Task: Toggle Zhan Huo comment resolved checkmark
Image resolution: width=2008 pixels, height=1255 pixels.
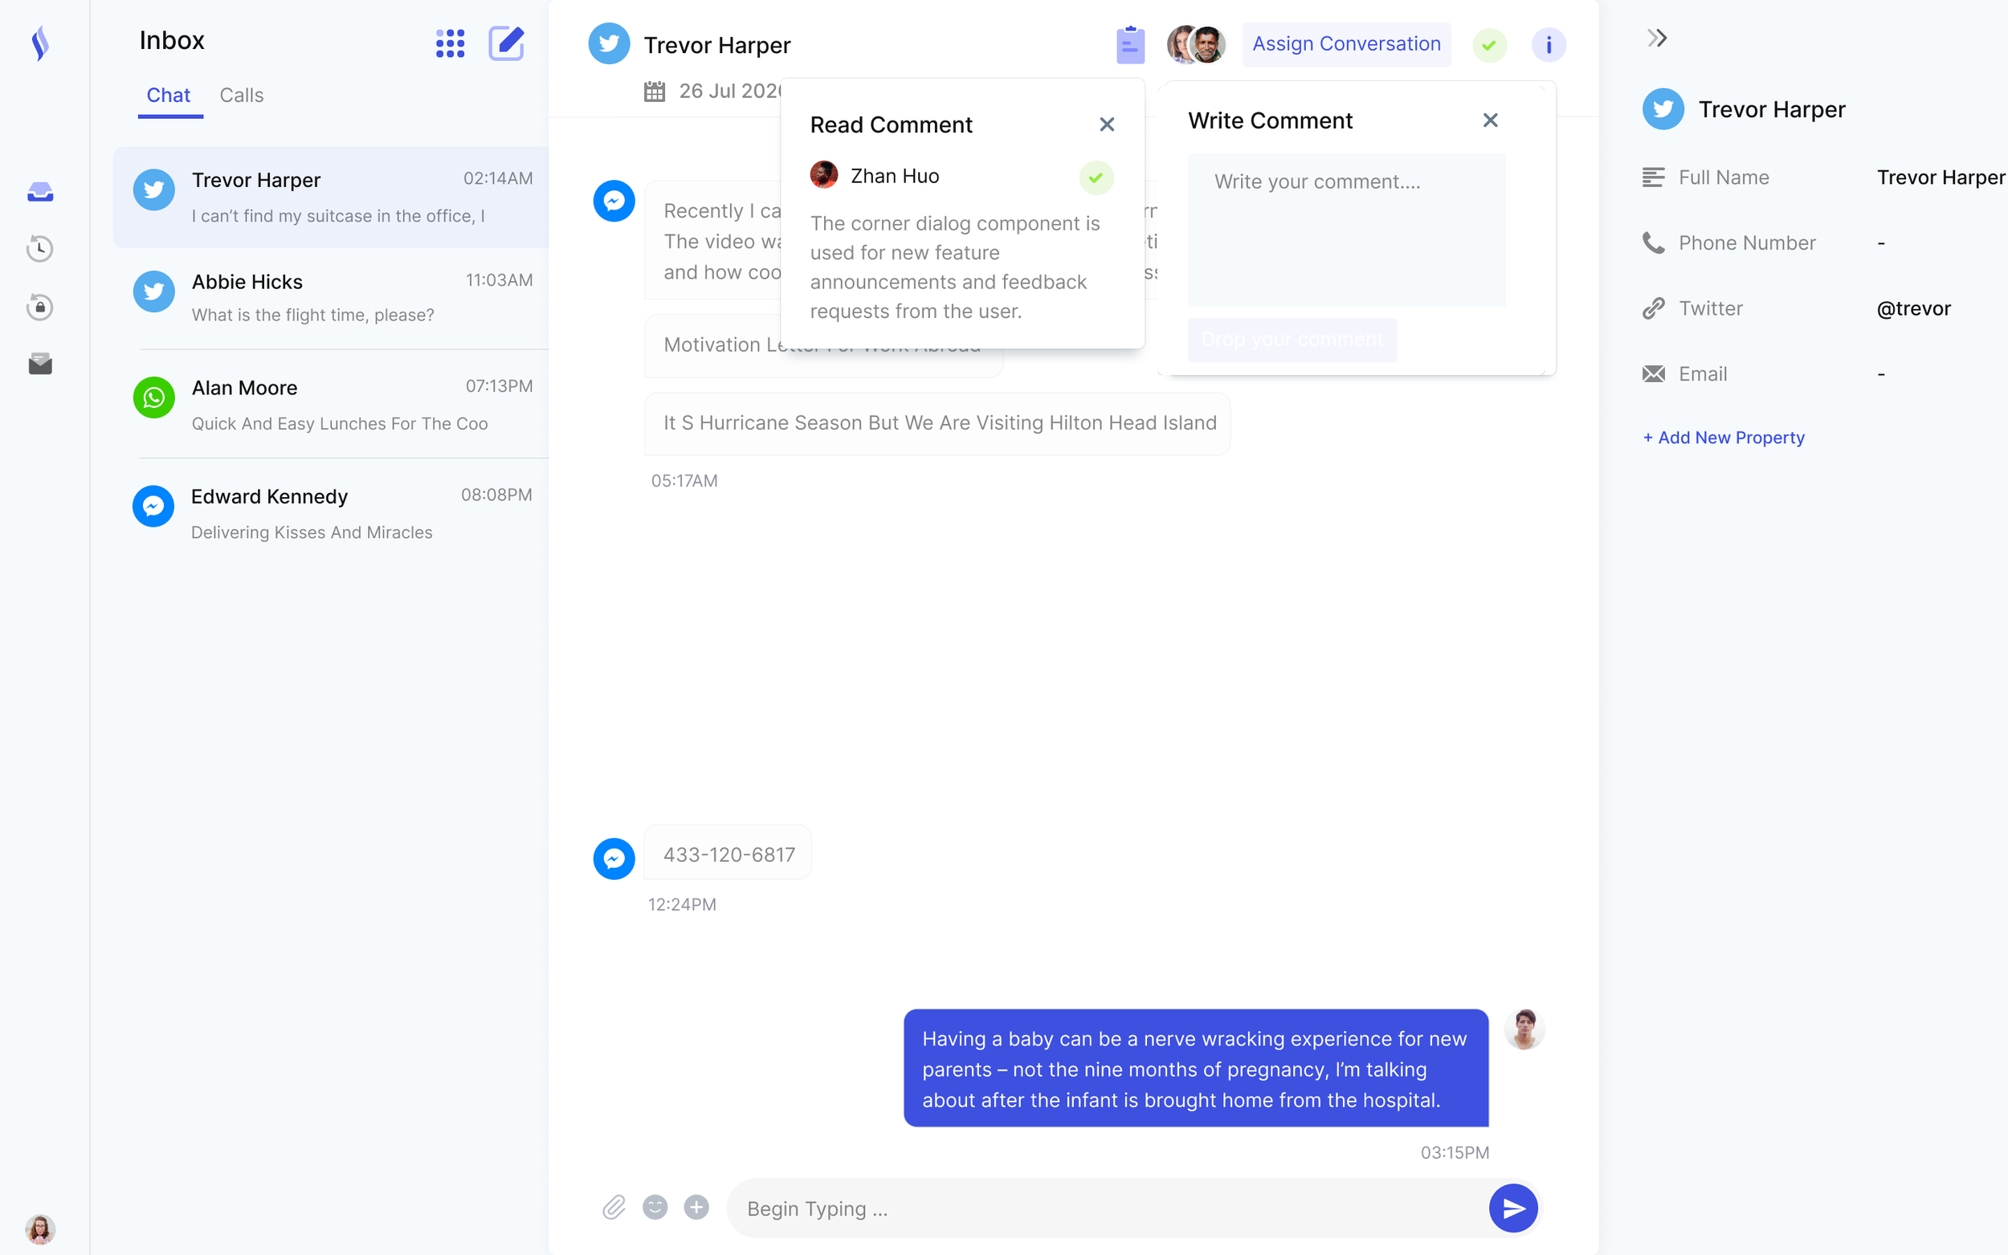Action: [1096, 177]
